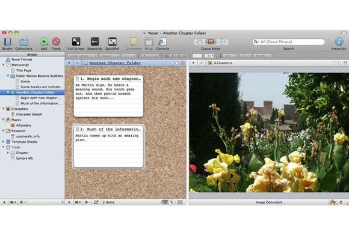This screenshot has width=349, height=233.
Task: Select Alhambra in the binder
Action: coord(23,126)
